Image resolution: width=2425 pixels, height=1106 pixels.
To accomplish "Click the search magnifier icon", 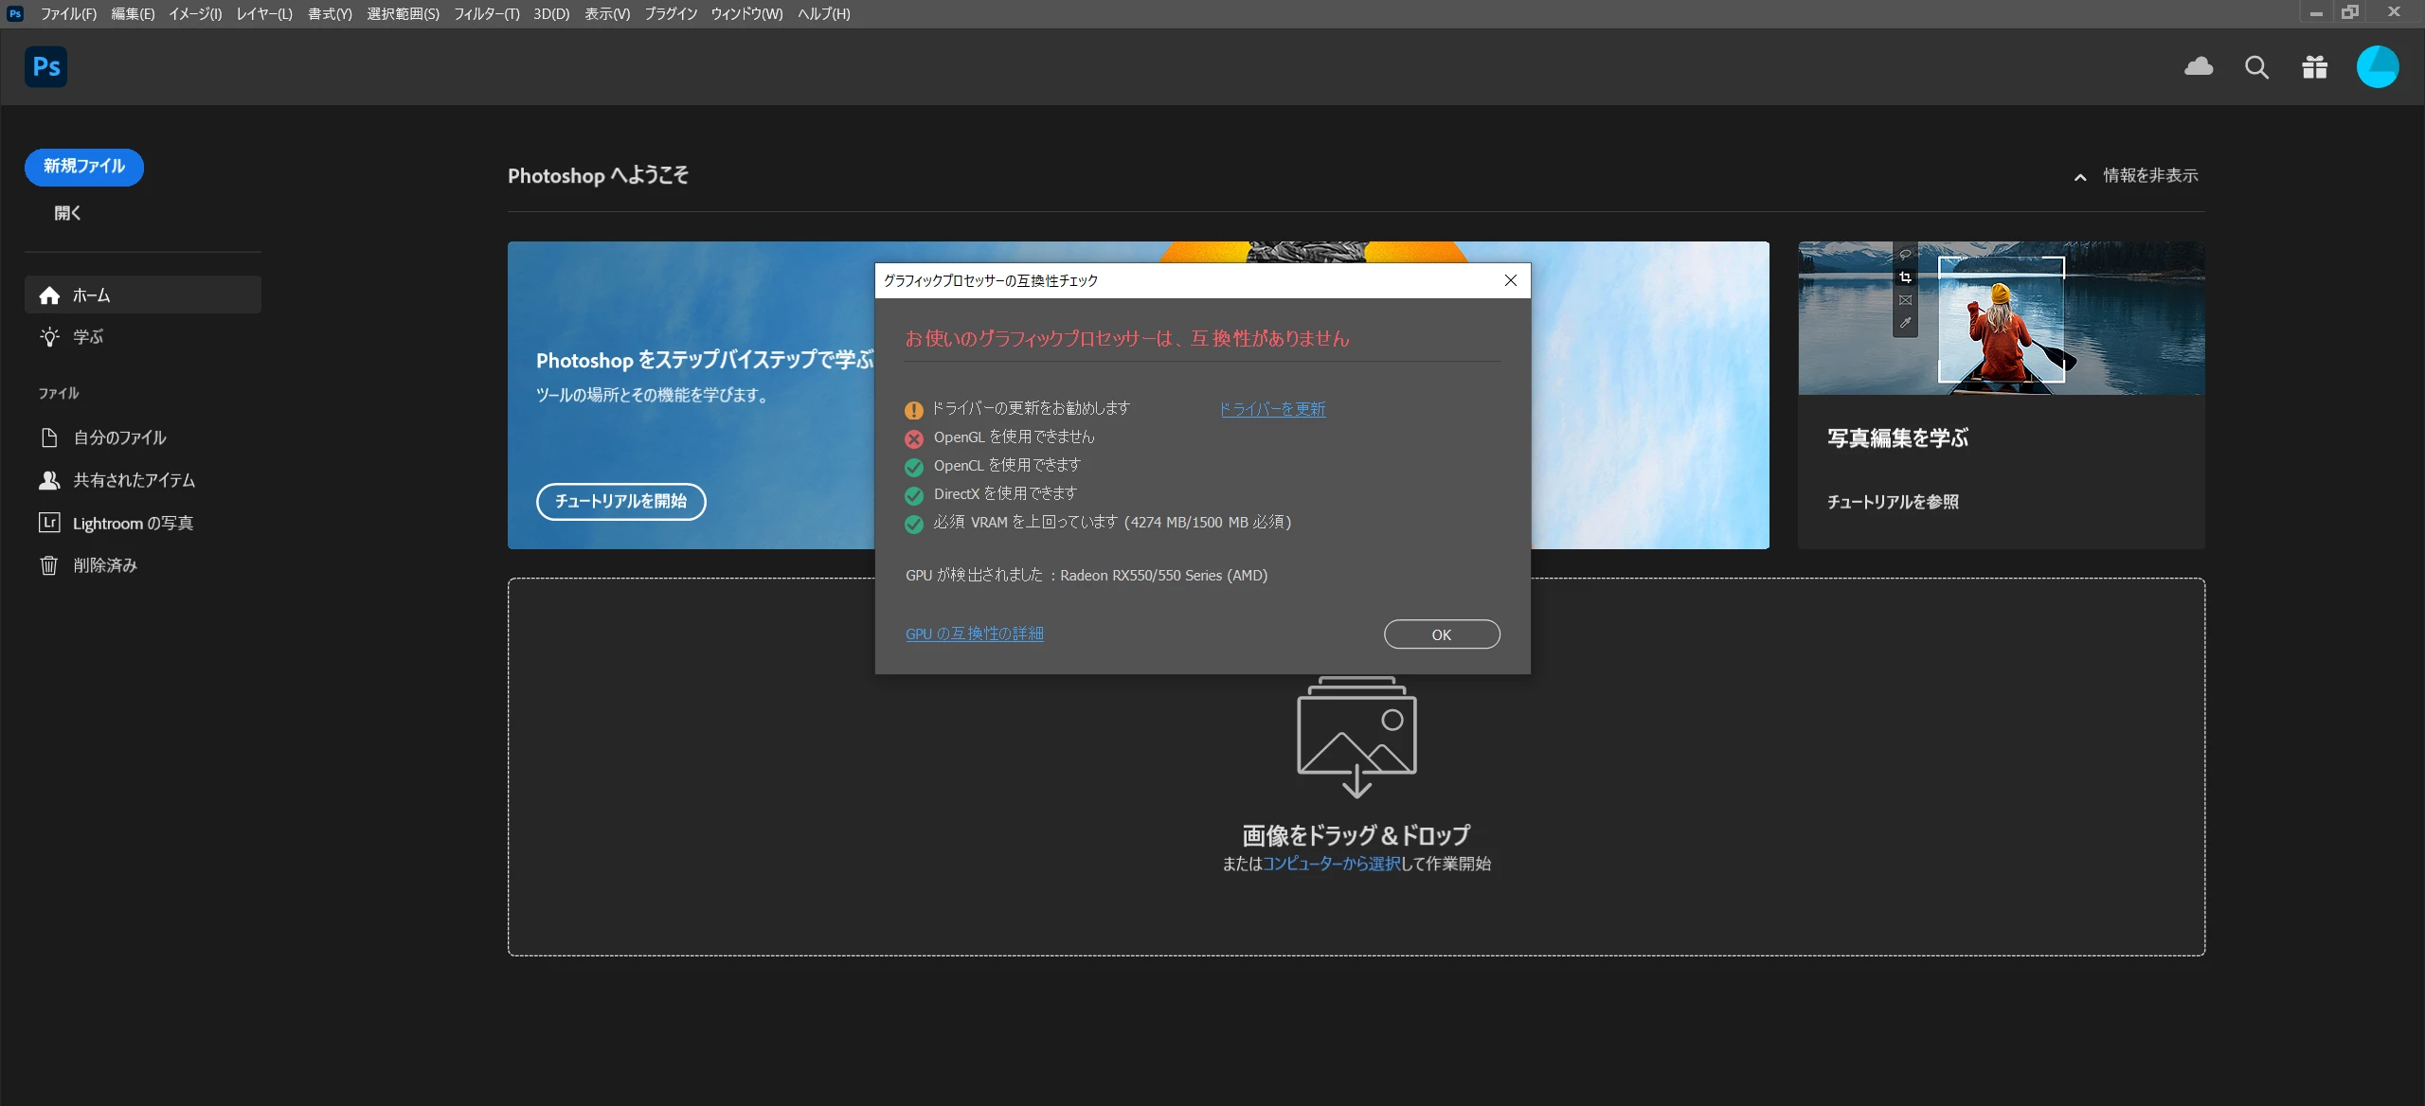I will coord(2256,67).
